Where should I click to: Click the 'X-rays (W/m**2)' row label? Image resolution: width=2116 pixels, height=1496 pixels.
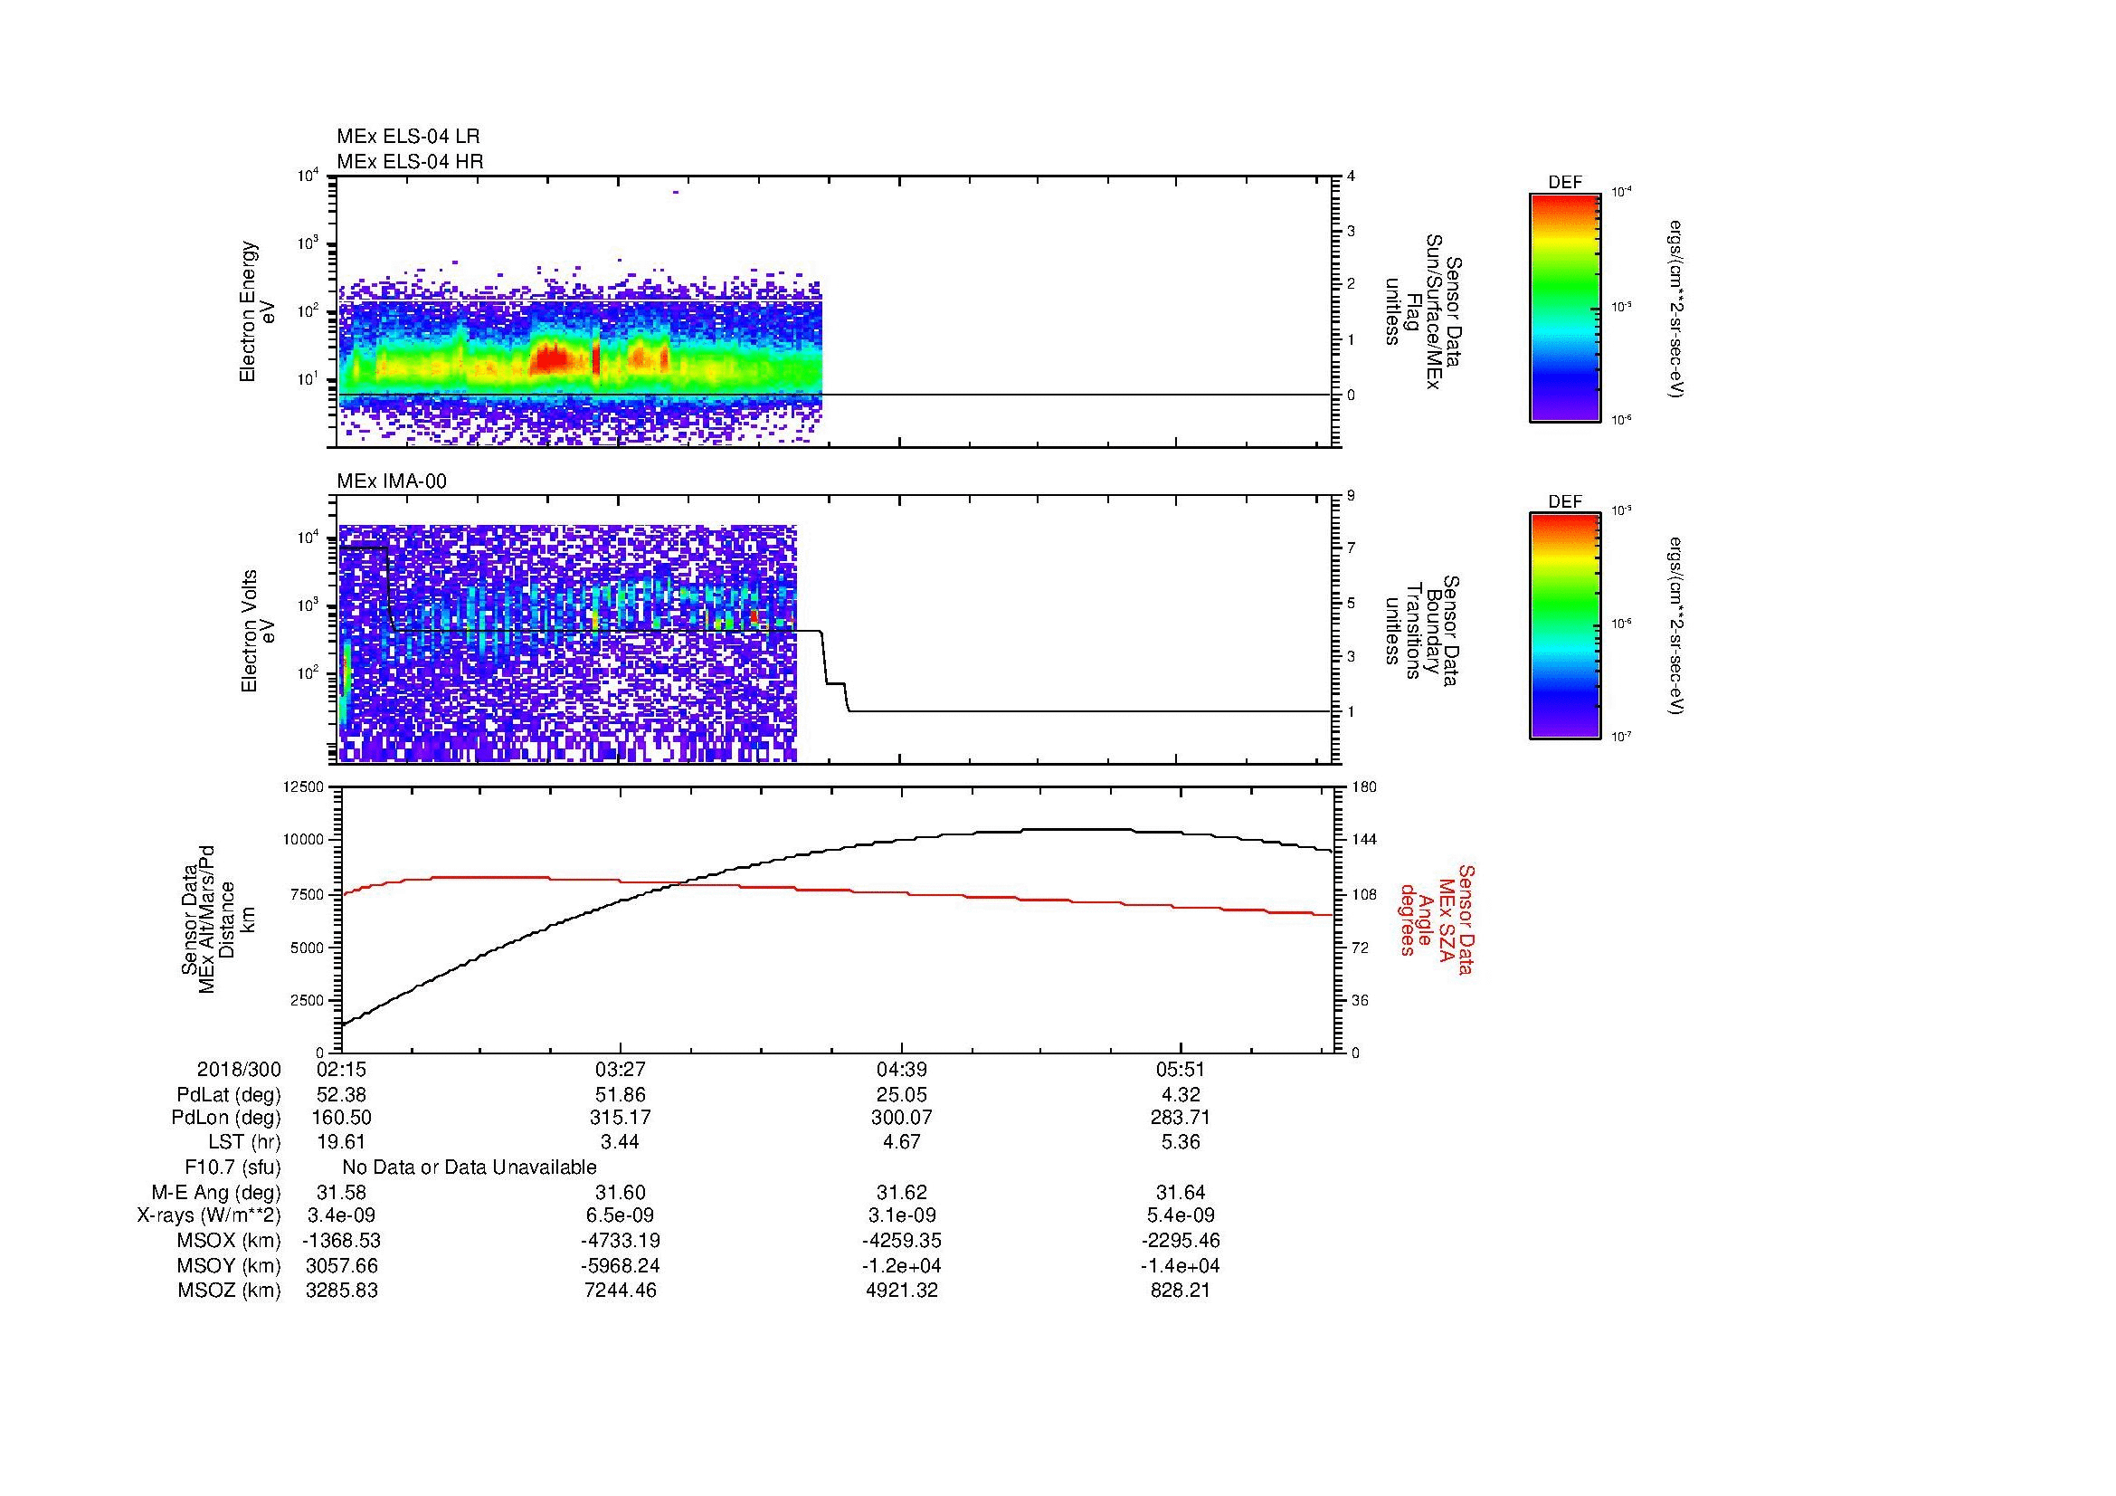pos(209,1215)
